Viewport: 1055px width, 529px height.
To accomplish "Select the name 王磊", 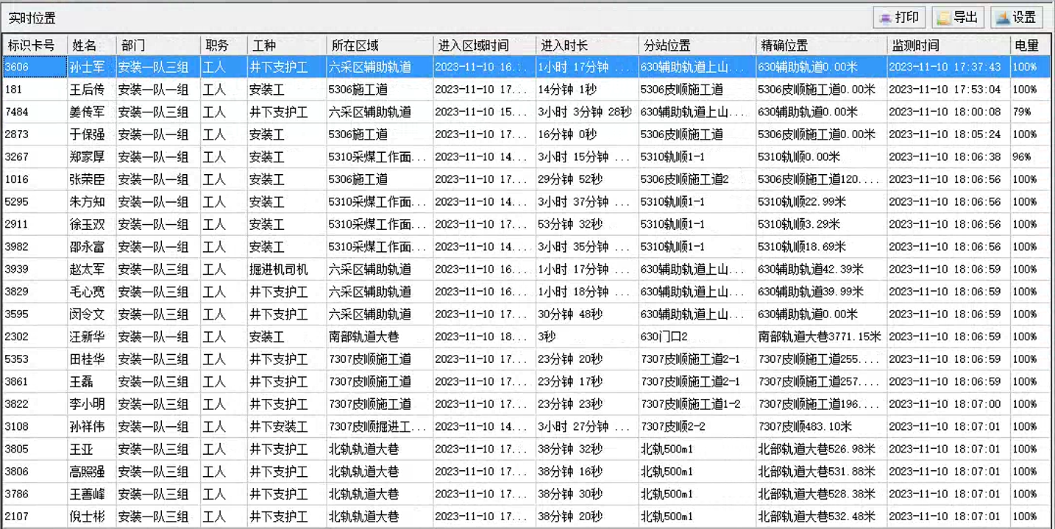I will click(x=82, y=382).
